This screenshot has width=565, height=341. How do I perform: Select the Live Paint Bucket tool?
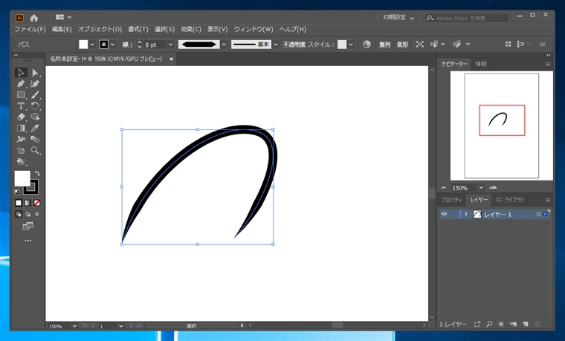(21, 161)
